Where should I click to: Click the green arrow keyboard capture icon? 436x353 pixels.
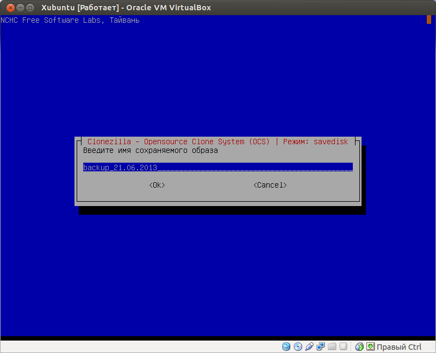(x=370, y=346)
